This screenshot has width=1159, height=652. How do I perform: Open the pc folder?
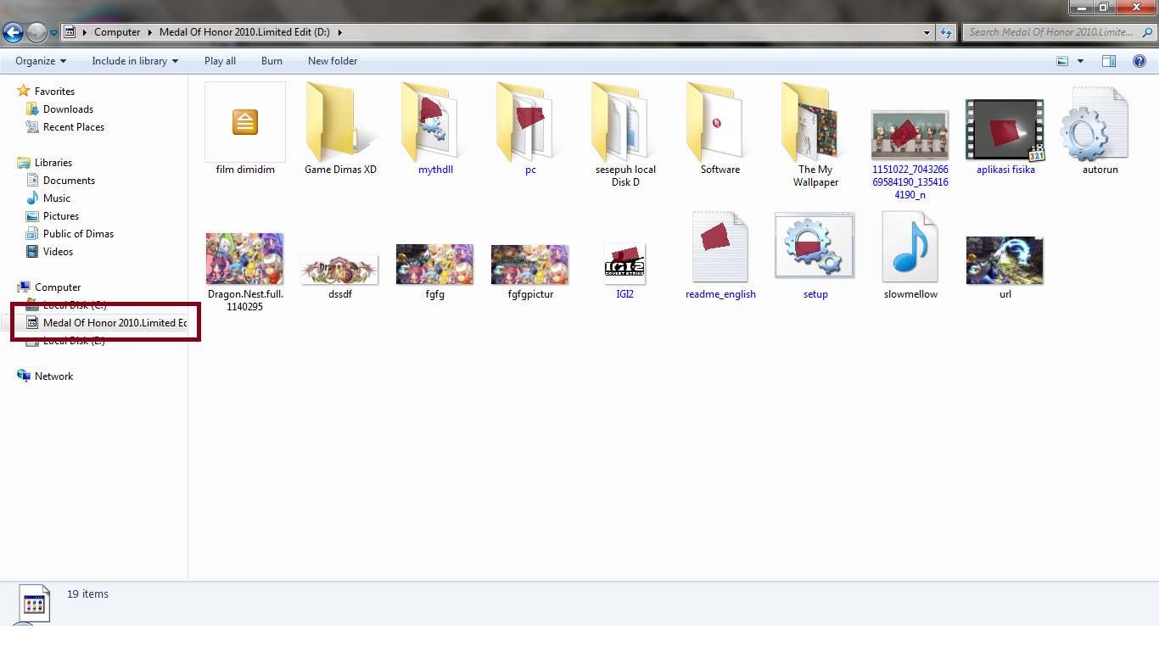530,129
